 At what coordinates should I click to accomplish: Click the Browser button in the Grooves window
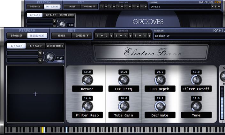tap(35, 6)
